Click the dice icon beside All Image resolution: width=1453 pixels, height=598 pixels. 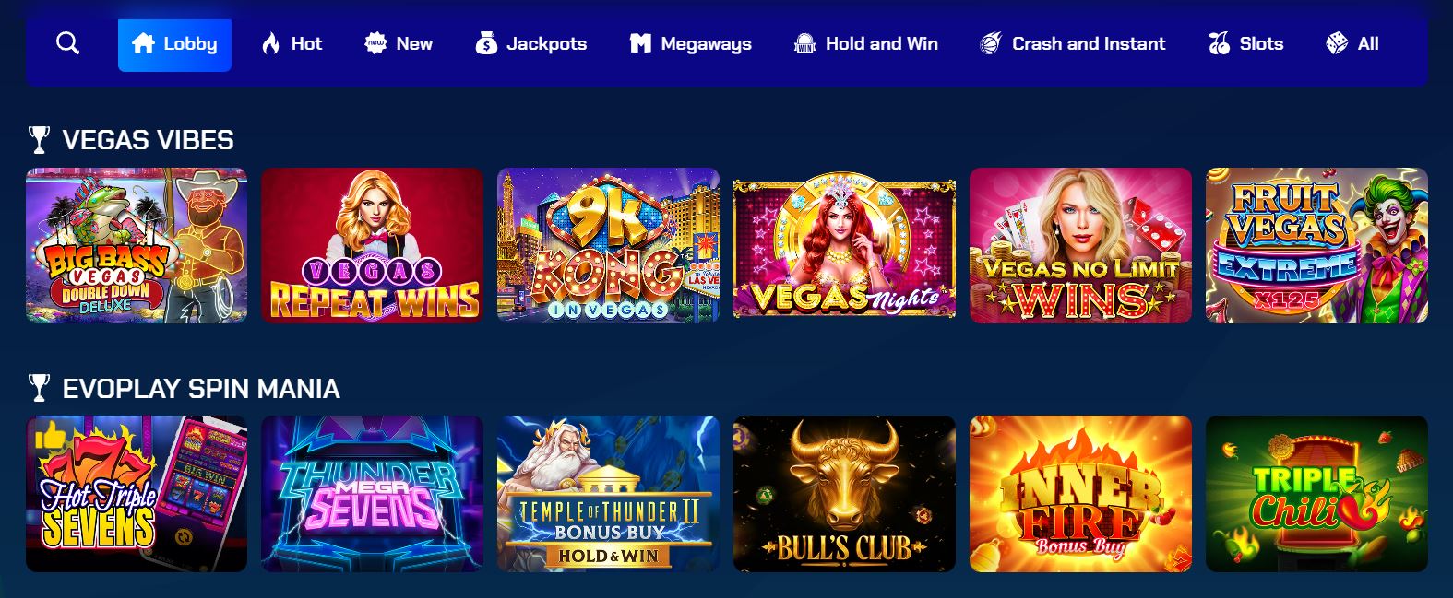tap(1336, 43)
